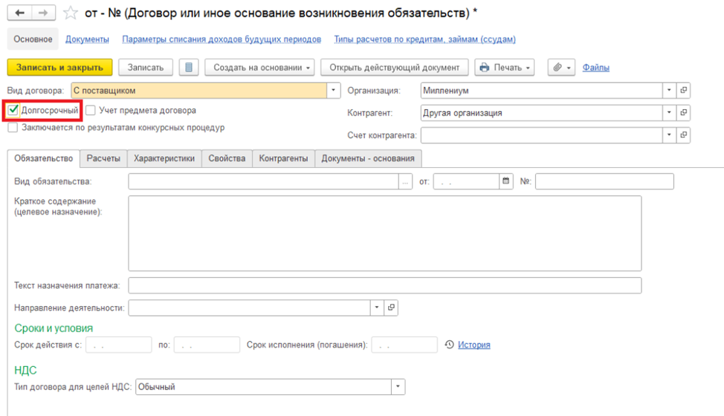This screenshot has height=416, width=724.
Task: Expand the Организация dropdown arrow
Action: 669,91
